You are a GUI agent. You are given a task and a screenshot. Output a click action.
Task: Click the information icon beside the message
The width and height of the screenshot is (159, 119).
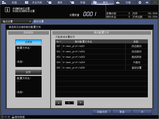tap(7, 10)
